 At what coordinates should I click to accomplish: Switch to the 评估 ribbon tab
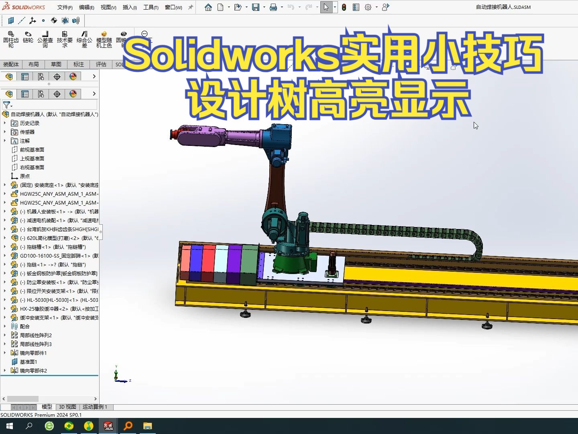point(101,64)
